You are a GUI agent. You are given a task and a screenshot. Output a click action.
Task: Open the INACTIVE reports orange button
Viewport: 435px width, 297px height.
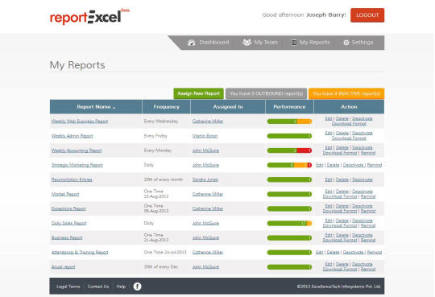[x=346, y=93]
